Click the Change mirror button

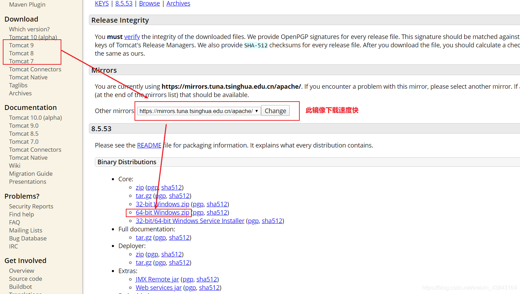coord(275,111)
